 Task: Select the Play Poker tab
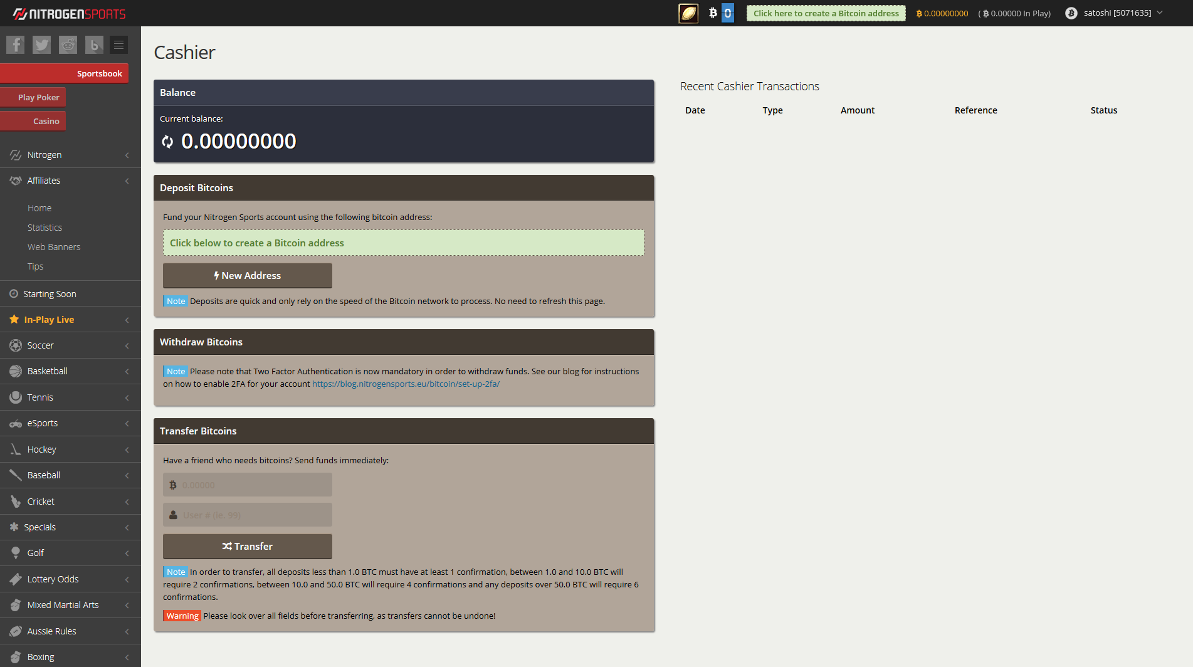pyautogui.click(x=33, y=97)
